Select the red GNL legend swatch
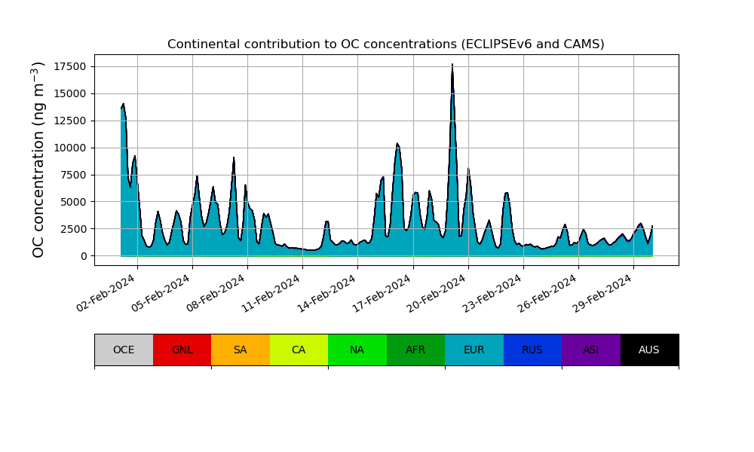This screenshot has width=754, height=452. coord(182,350)
